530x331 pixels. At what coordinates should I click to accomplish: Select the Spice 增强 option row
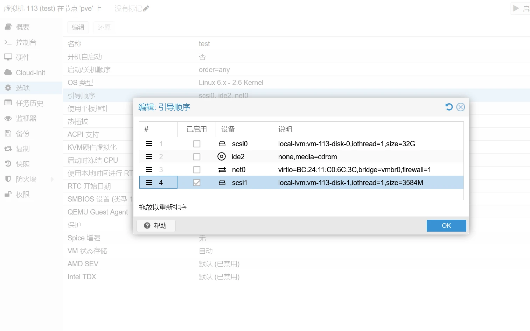tap(297, 238)
